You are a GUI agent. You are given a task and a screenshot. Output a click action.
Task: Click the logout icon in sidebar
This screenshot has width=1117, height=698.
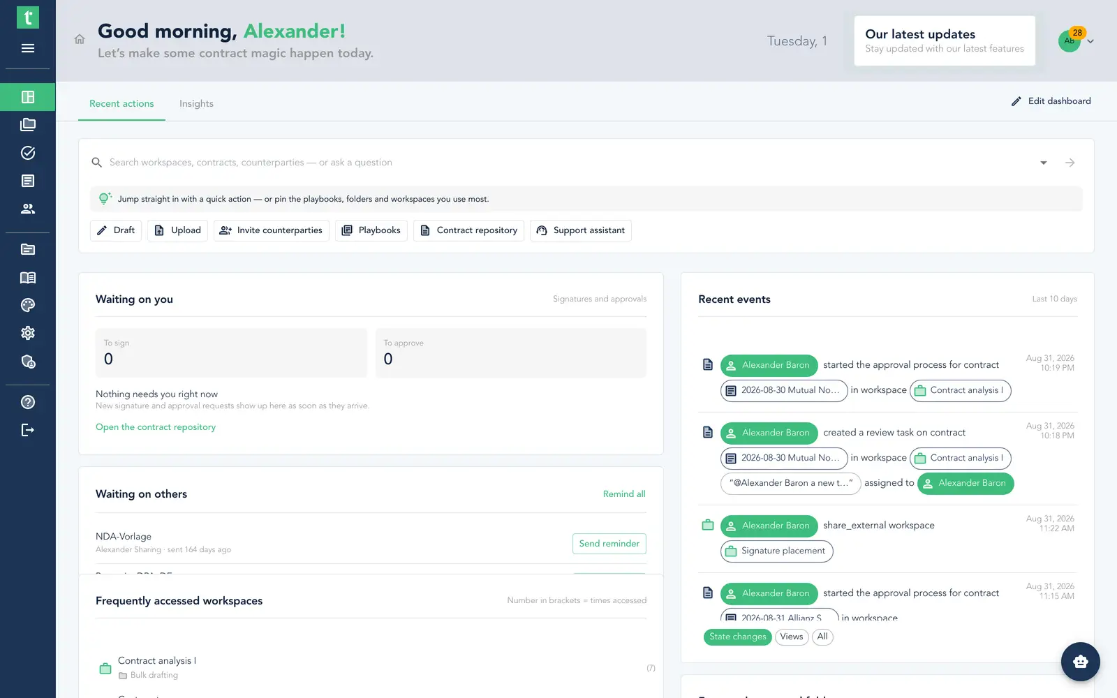point(28,430)
